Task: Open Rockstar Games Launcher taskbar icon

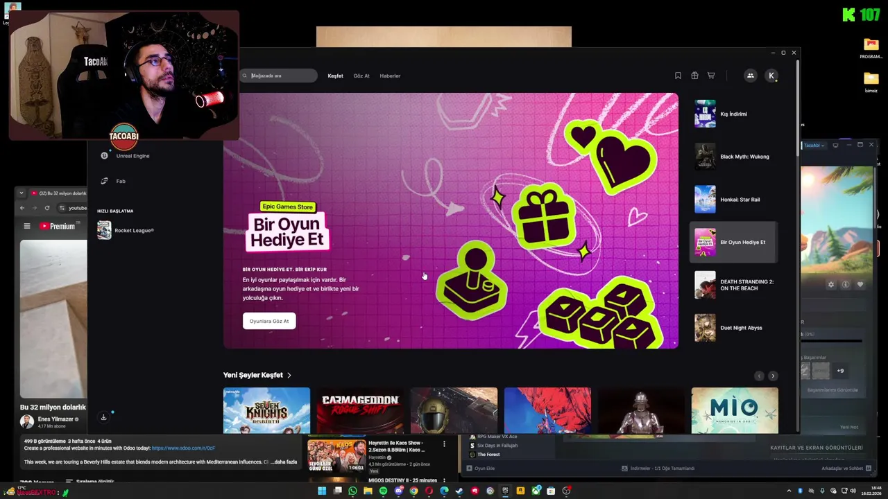Action: [x=520, y=491]
